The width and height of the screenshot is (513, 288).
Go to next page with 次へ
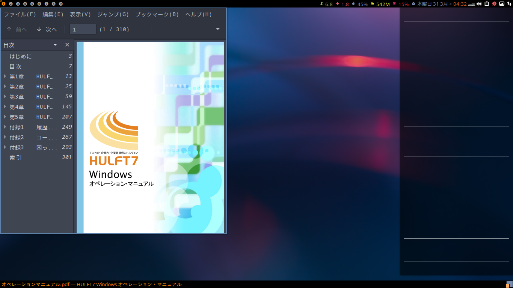tap(47, 29)
